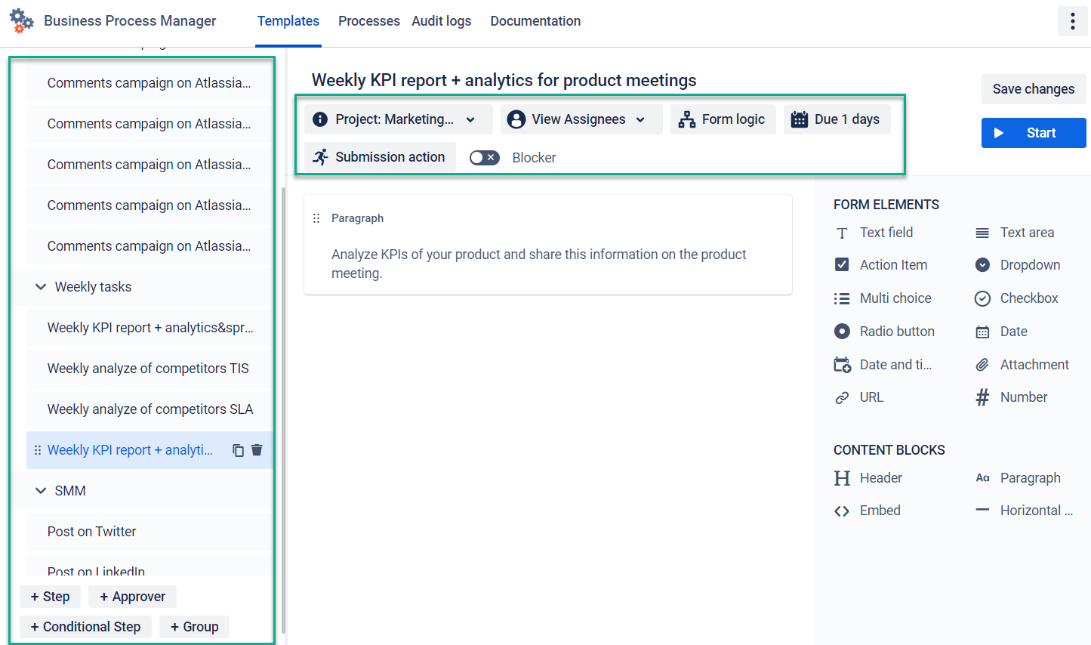Insert a Horizontal line content block
The width and height of the screenshot is (1091, 645).
click(1024, 511)
